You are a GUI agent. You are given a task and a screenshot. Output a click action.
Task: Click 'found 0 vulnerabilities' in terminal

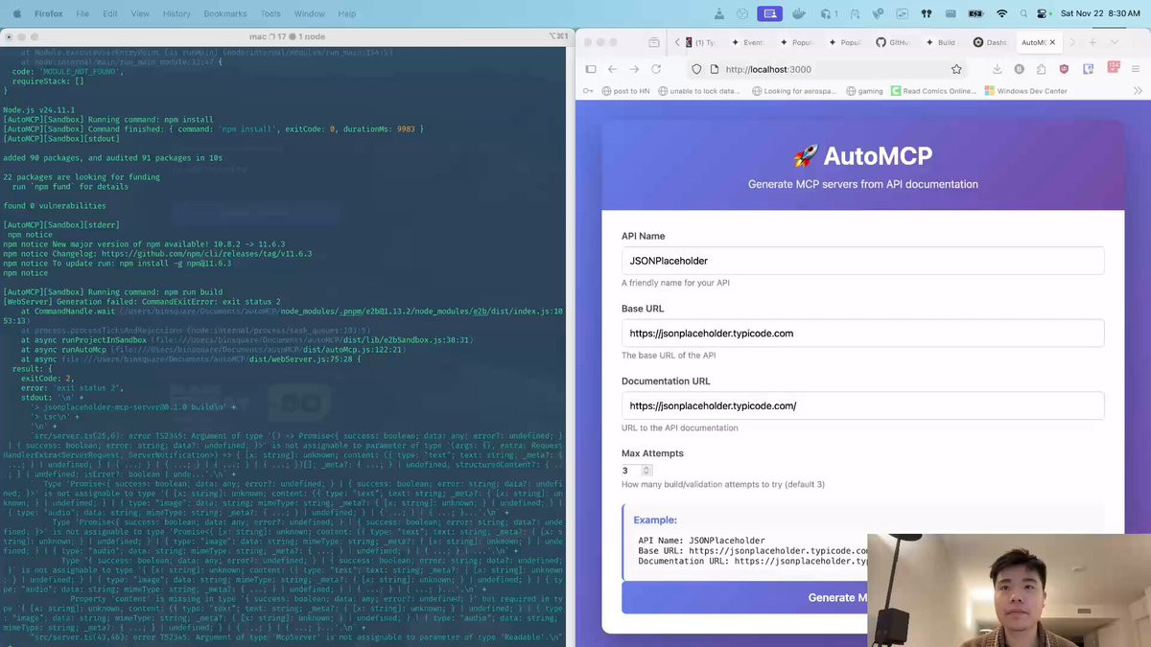pyautogui.click(x=55, y=206)
